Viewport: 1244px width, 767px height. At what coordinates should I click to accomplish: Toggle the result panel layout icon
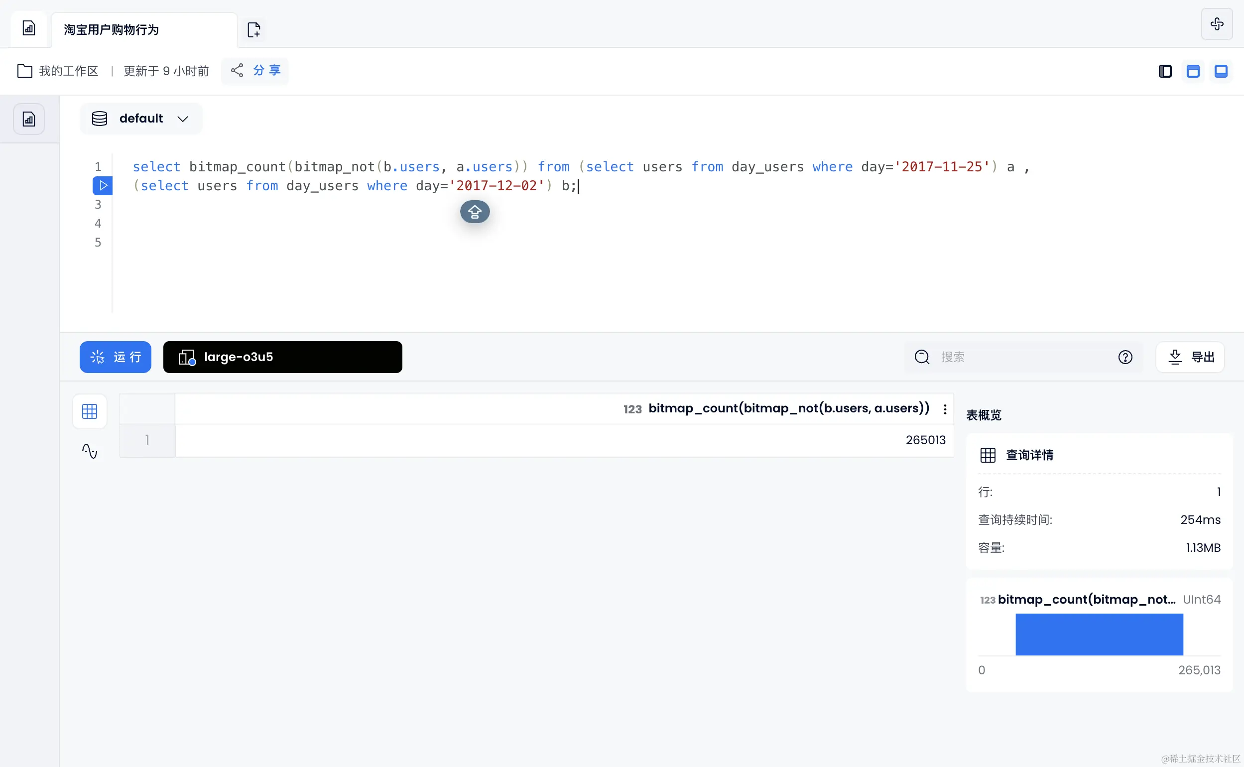pyautogui.click(x=1221, y=71)
